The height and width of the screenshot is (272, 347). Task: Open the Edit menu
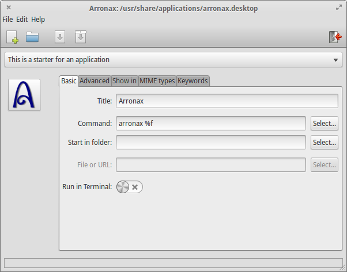(x=22, y=20)
